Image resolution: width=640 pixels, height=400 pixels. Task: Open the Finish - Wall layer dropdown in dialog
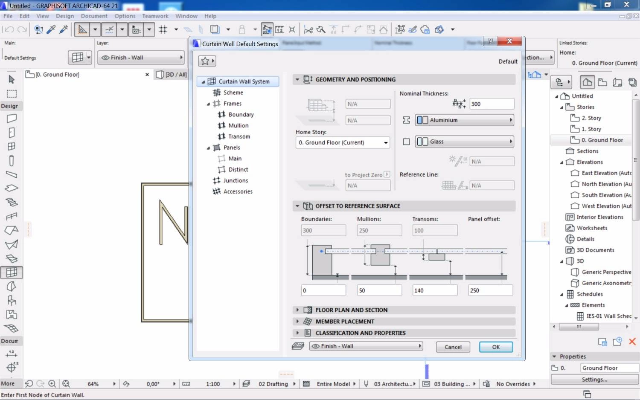(x=366, y=346)
